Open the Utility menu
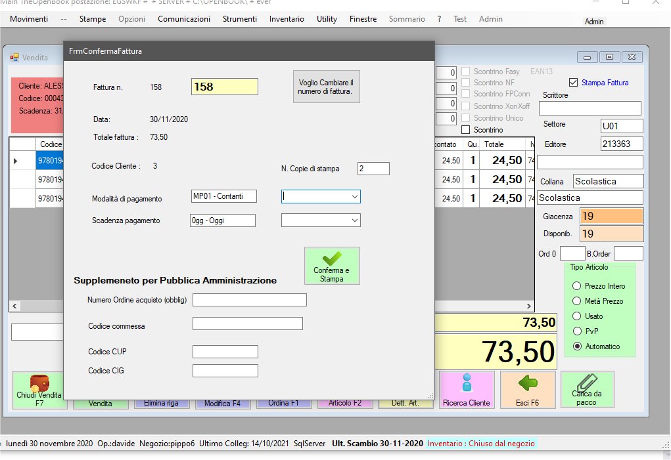The height and width of the screenshot is (460, 671). (327, 19)
